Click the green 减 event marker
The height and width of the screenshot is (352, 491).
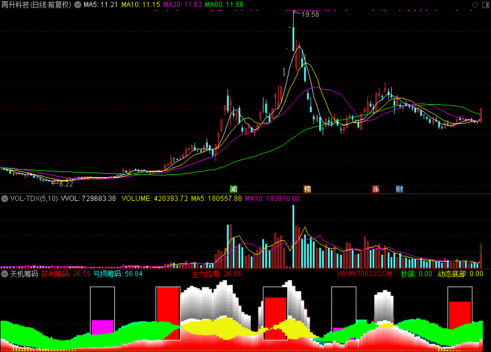click(x=233, y=189)
